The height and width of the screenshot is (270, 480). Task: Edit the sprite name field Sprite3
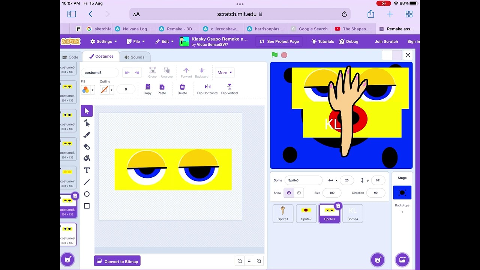(x=303, y=180)
